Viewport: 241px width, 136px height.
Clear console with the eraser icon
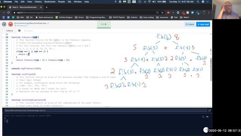pyautogui.click(x=207, y=117)
